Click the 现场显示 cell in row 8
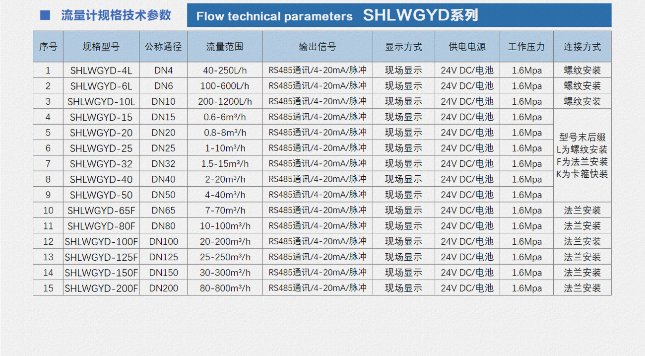The image size is (645, 356). click(x=404, y=179)
